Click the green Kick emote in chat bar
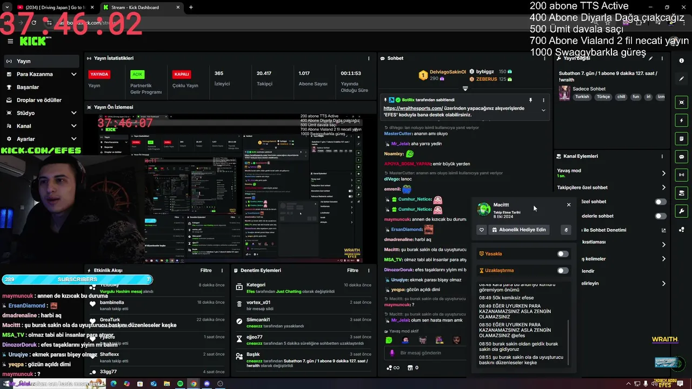Viewport: 692px width, 389px height. (389, 340)
